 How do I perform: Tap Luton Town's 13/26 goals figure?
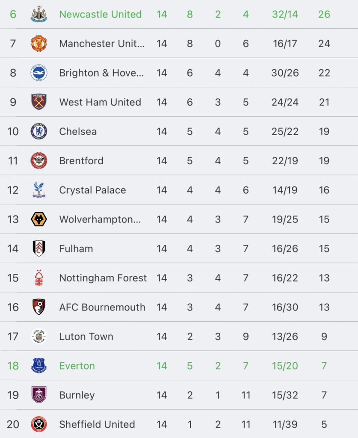(285, 337)
